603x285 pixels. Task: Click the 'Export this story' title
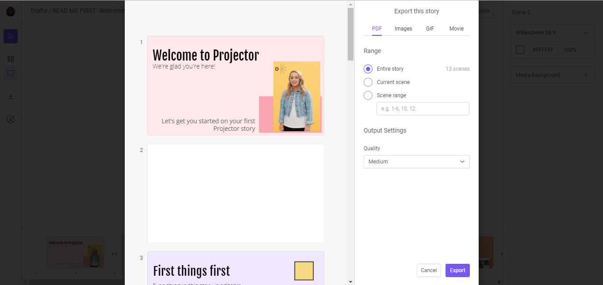[417, 11]
